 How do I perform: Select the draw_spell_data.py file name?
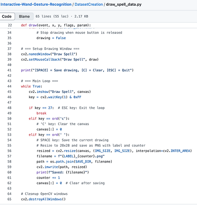tap(124, 4)
